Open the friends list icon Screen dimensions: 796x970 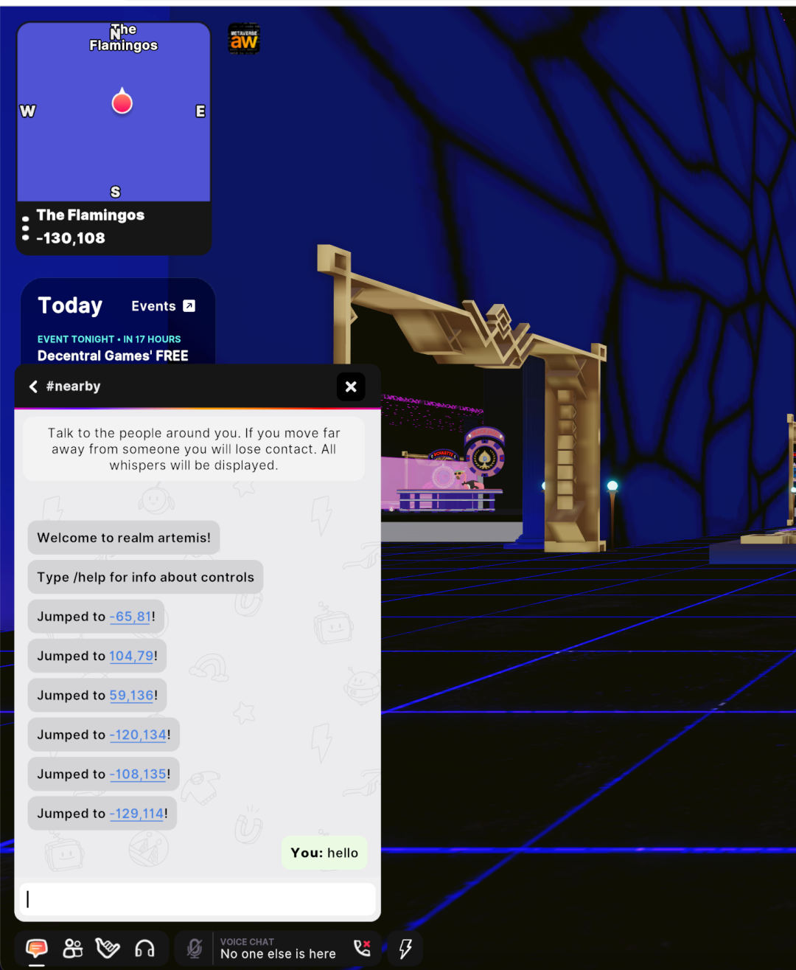73,948
